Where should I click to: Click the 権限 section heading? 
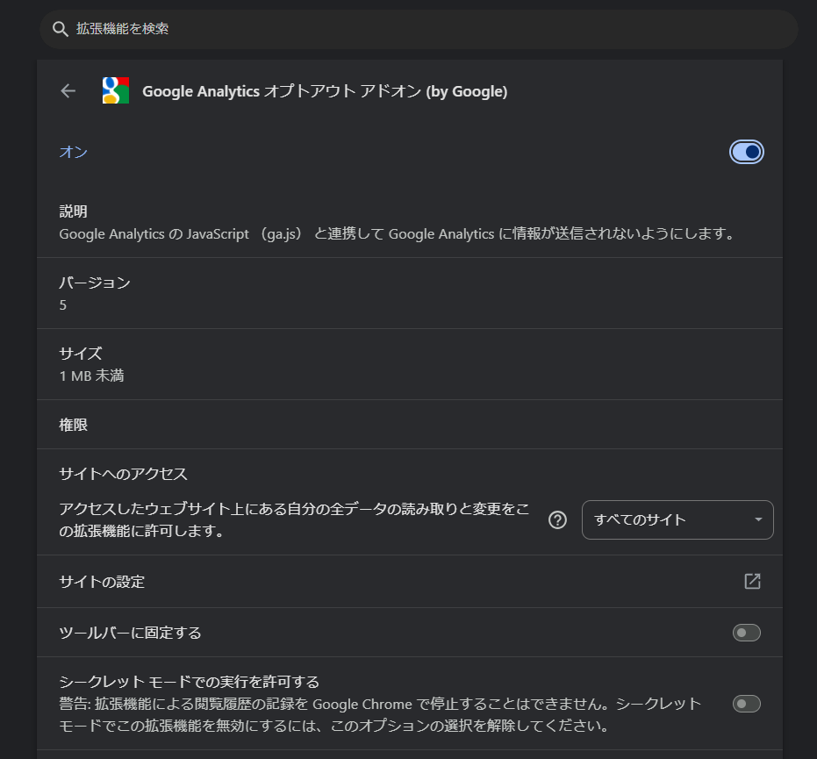74,425
